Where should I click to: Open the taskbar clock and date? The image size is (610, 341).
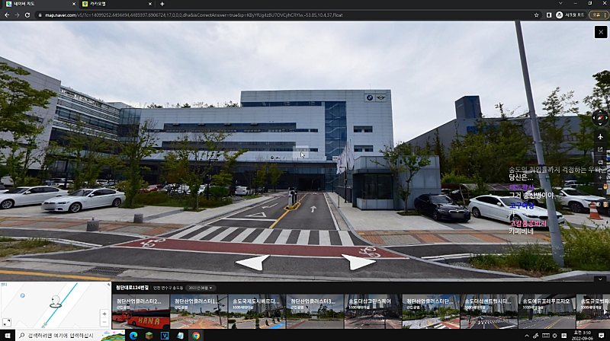click(583, 335)
